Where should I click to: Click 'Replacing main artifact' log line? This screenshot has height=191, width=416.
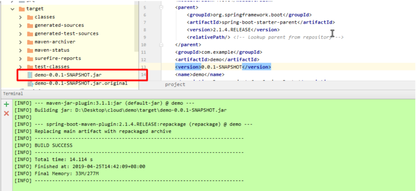pyautogui.click(x=93, y=131)
